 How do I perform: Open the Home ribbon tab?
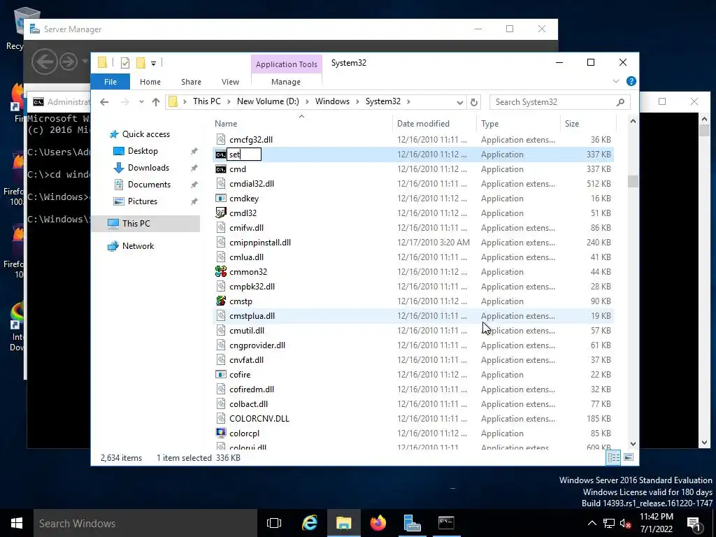tap(150, 82)
